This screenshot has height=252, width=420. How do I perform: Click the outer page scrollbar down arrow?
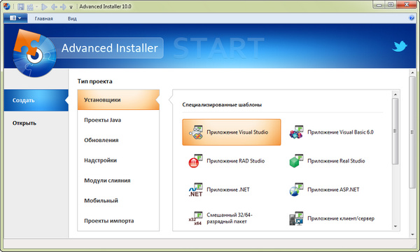(x=412, y=234)
